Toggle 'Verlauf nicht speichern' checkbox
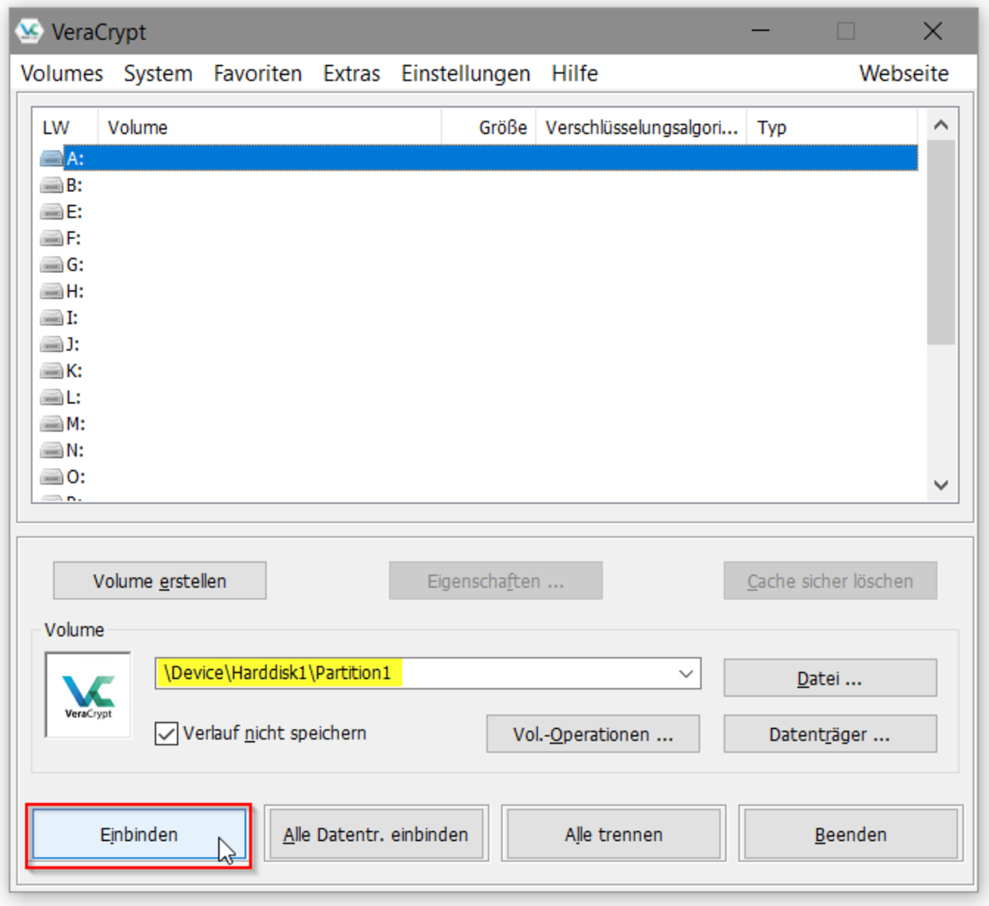The image size is (989, 906). pos(166,734)
